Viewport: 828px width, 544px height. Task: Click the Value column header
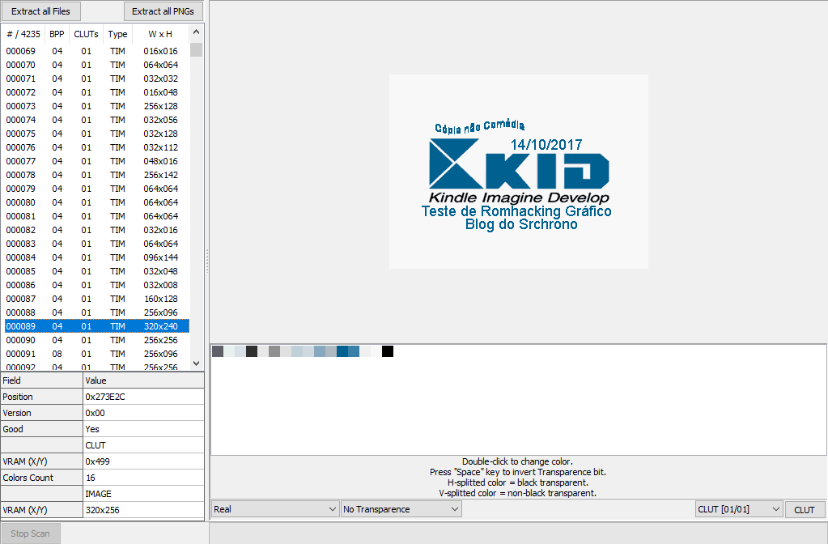[143, 380]
